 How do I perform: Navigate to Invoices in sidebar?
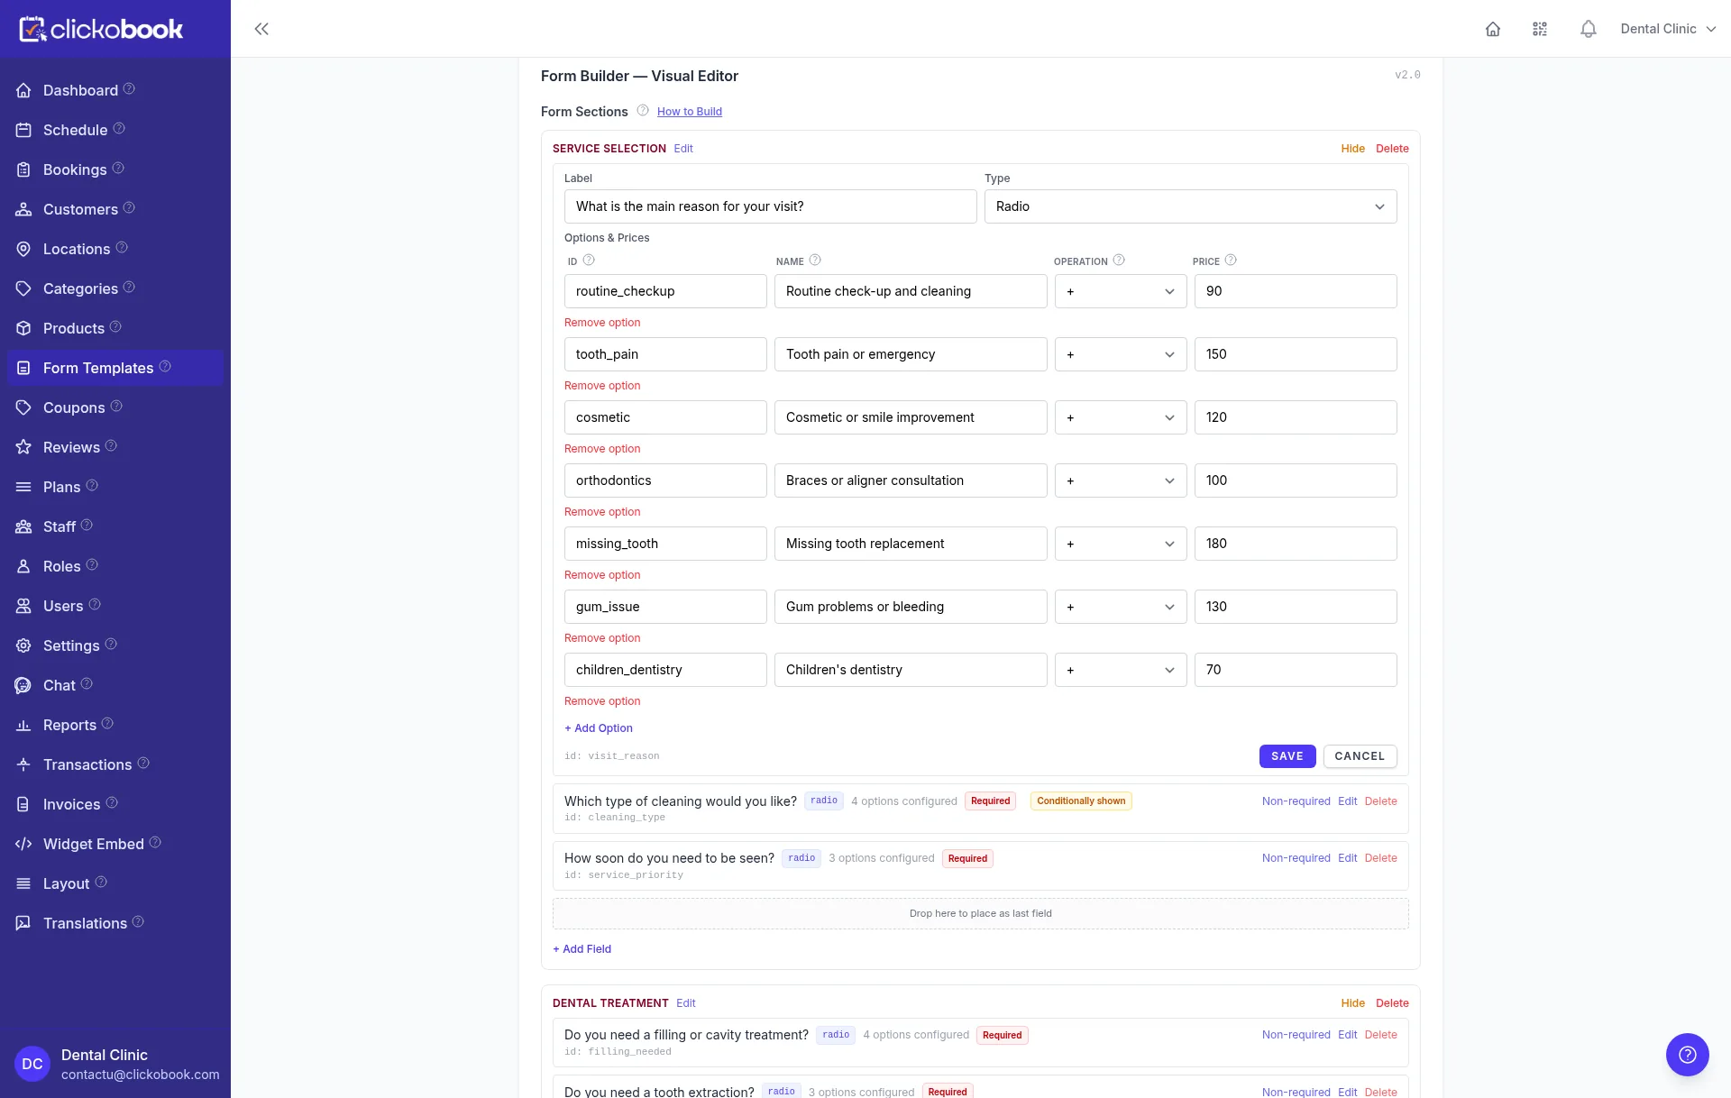click(71, 804)
